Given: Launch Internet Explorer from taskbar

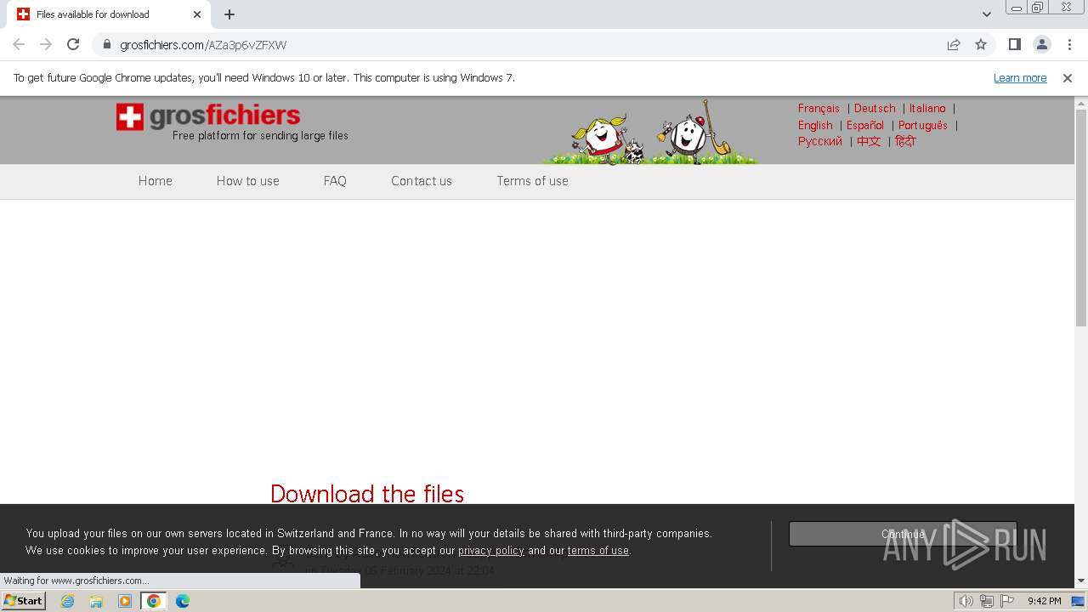Looking at the screenshot, I should 68,601.
